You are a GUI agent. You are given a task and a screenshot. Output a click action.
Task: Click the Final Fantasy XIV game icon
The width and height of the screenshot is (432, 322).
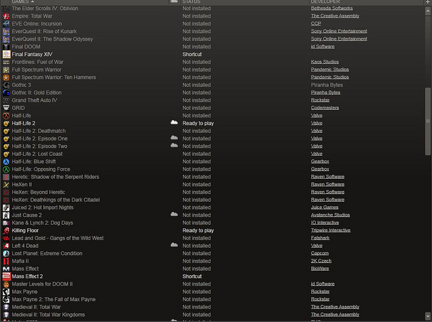click(x=6, y=54)
